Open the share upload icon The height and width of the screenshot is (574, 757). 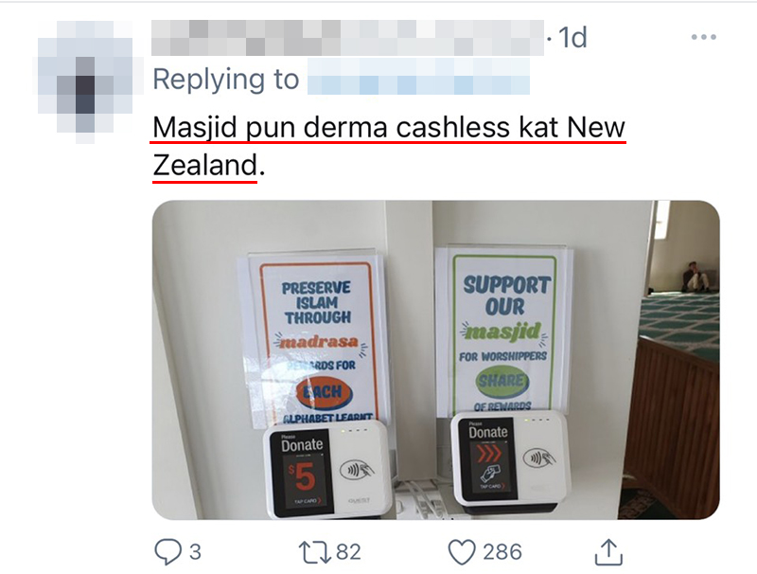click(x=608, y=552)
